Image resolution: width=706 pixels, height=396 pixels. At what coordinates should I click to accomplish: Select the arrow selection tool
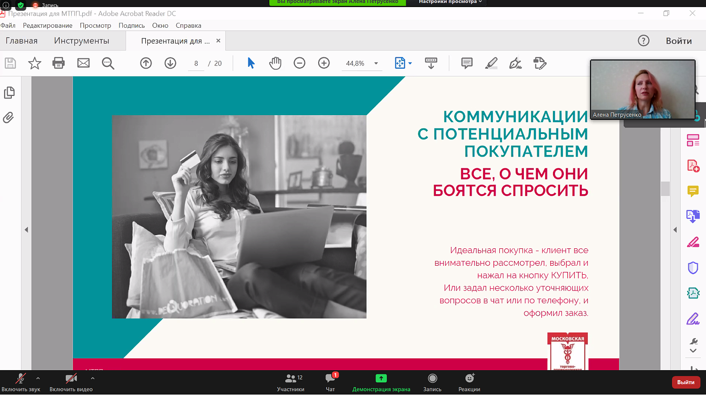click(251, 63)
